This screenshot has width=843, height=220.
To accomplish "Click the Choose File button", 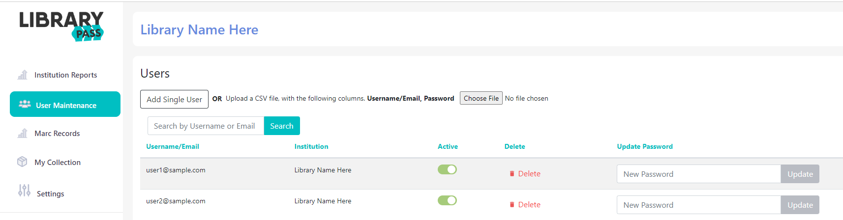I will [481, 98].
